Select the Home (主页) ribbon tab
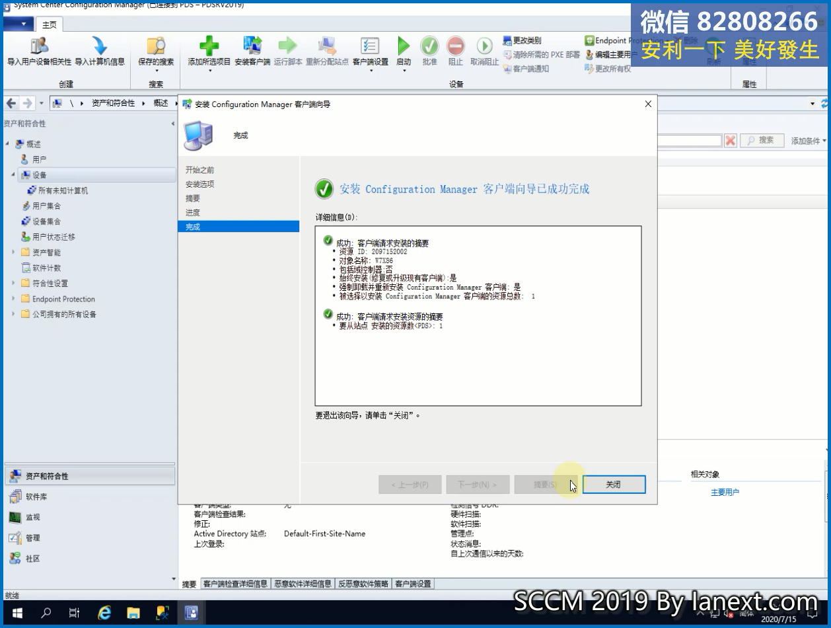Viewport: 831px width, 628px height. point(50,25)
